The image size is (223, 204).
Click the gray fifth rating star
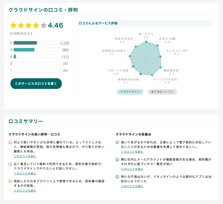[43, 25]
